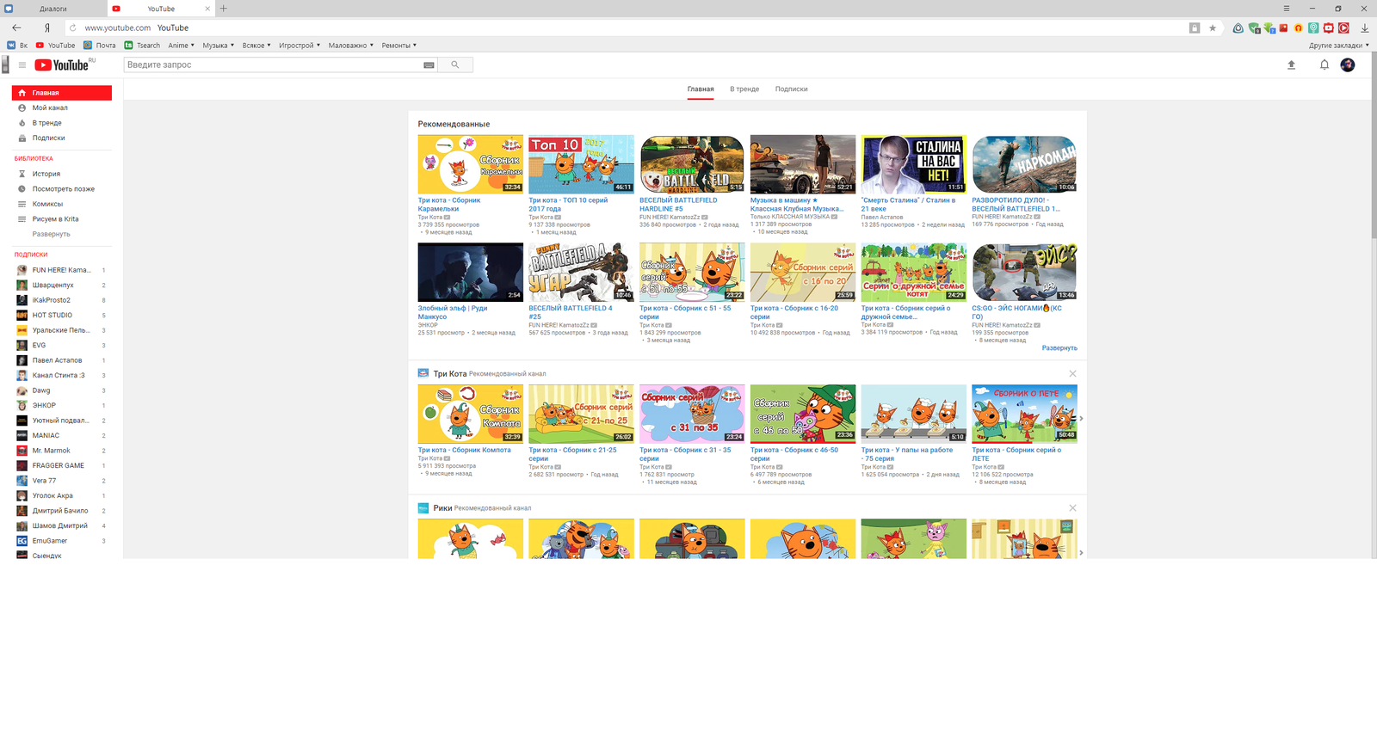Reload the page with the refresh icon
The height and width of the screenshot is (737, 1377).
(72, 28)
